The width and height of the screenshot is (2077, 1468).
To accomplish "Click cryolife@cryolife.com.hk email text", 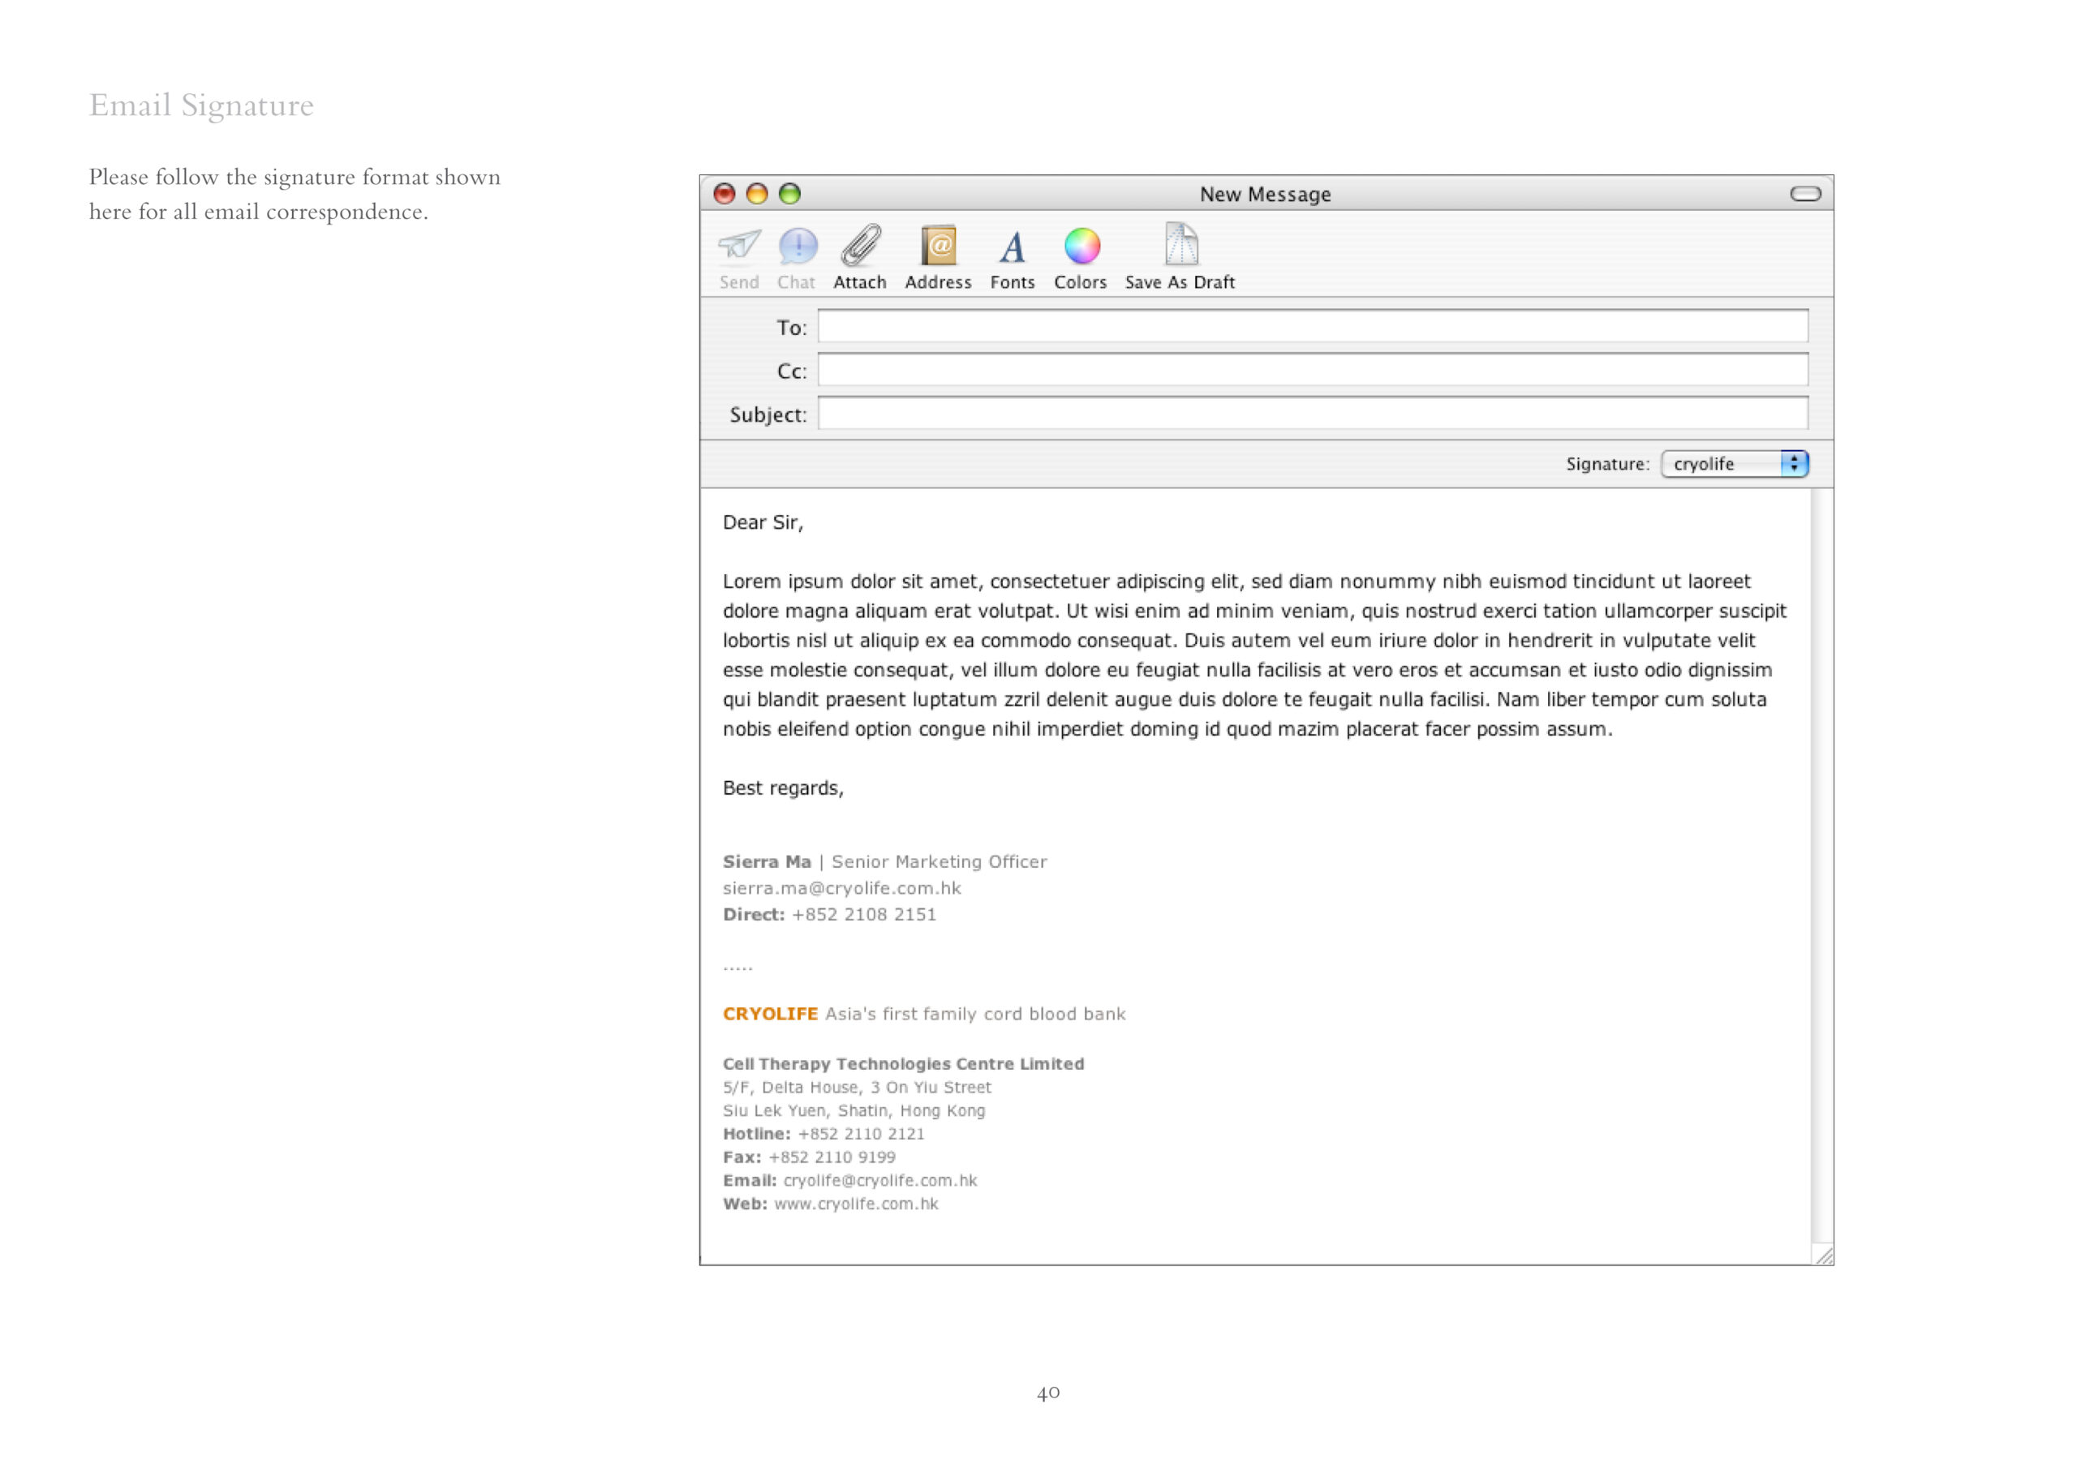I will click(880, 1181).
